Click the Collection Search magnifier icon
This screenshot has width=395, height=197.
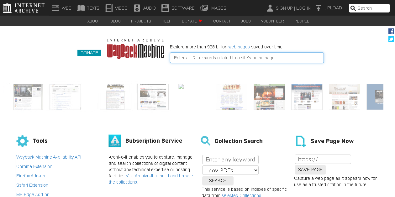click(x=206, y=141)
